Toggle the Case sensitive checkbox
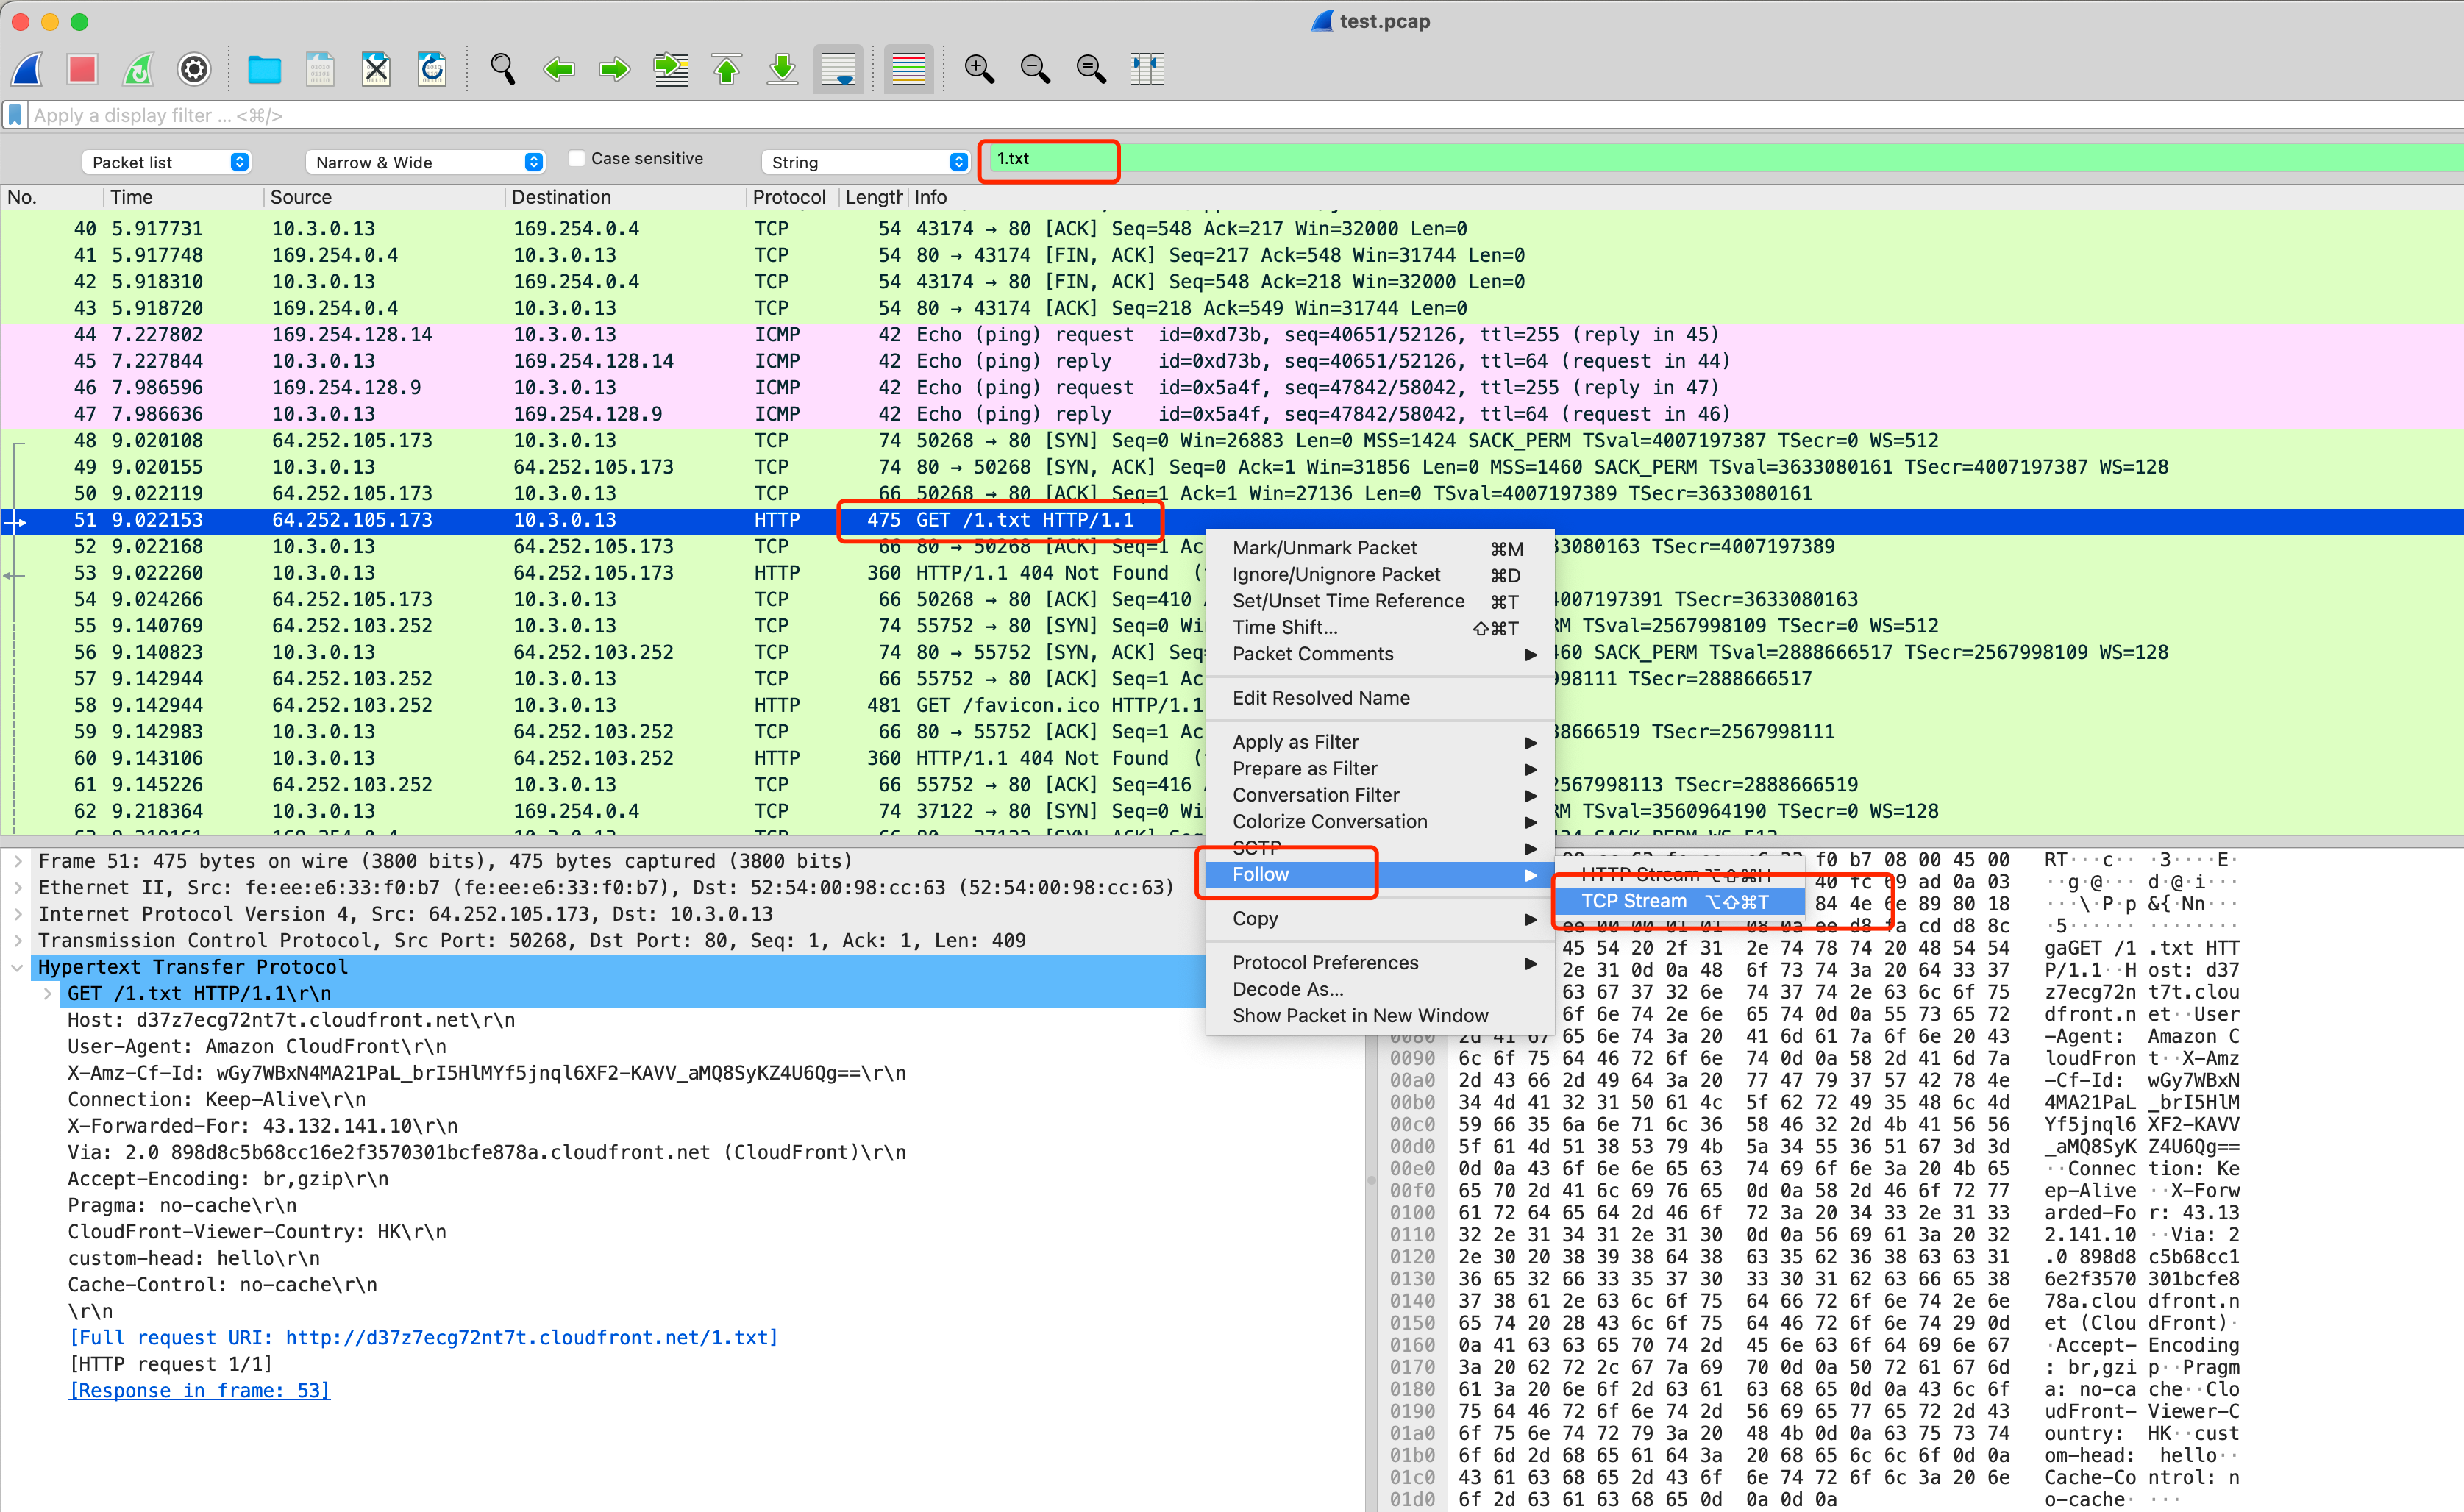Screen dimensions: 2464x1512 pyautogui.click(x=576, y=158)
